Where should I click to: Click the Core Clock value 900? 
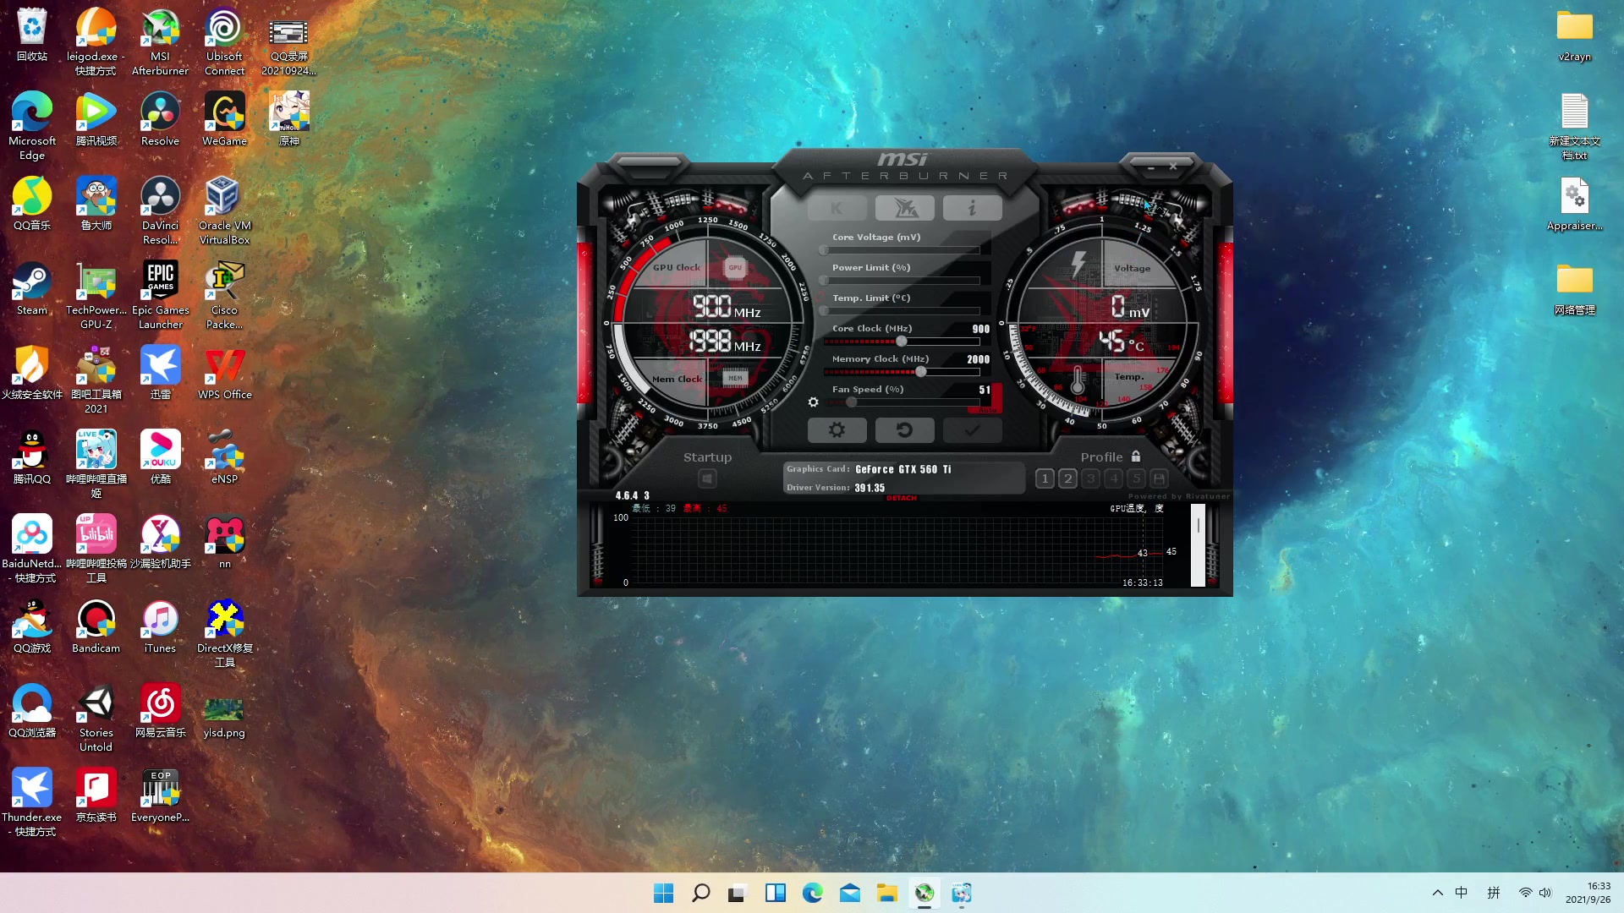[x=980, y=329]
